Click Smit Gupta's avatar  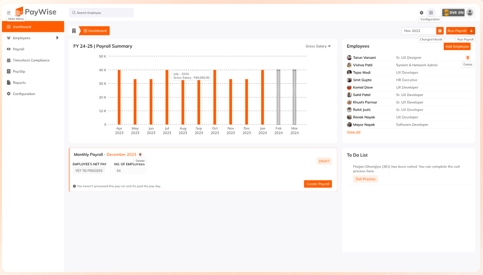pos(349,80)
